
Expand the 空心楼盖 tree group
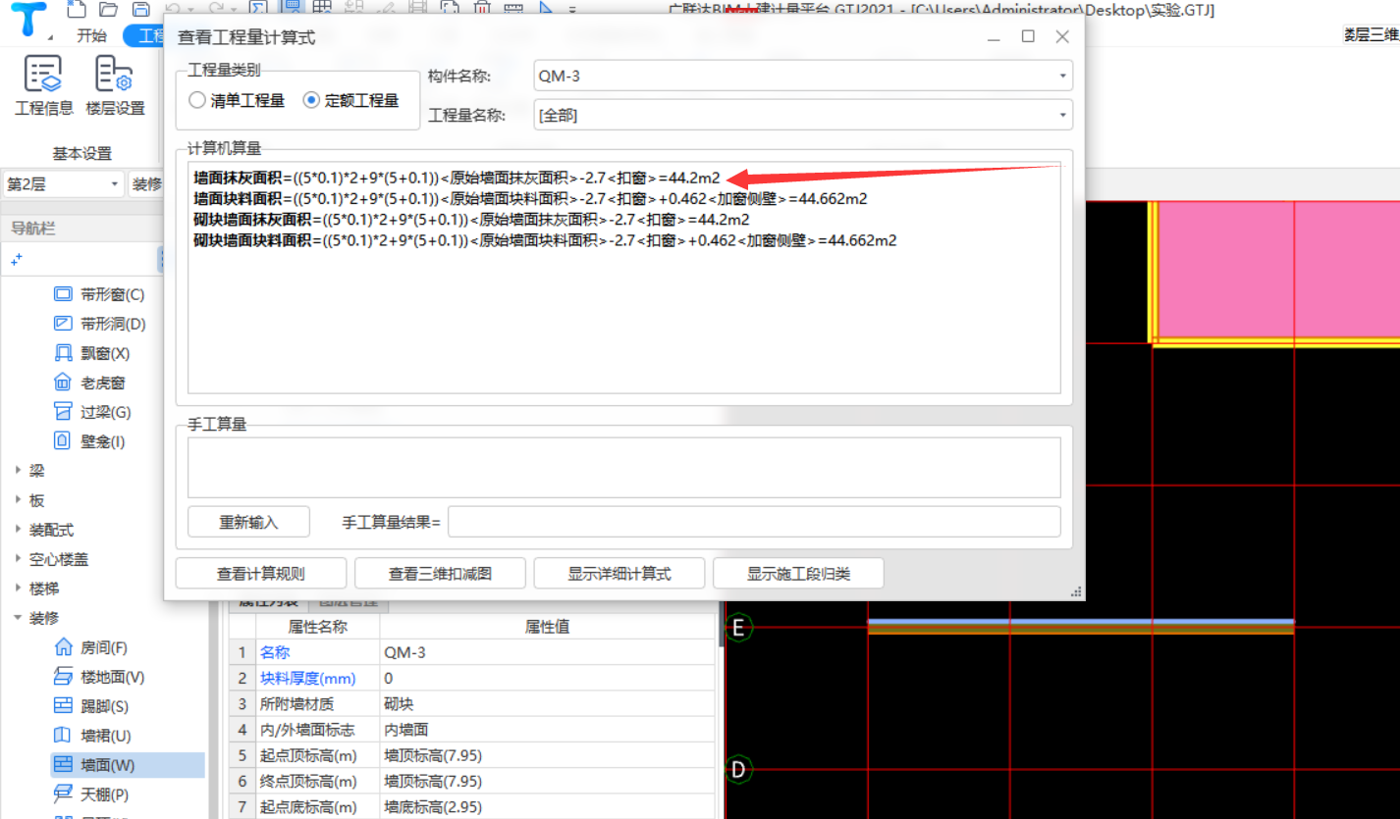point(19,559)
